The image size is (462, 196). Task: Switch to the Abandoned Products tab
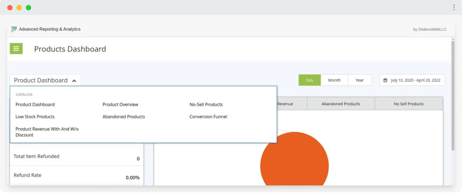click(x=341, y=104)
